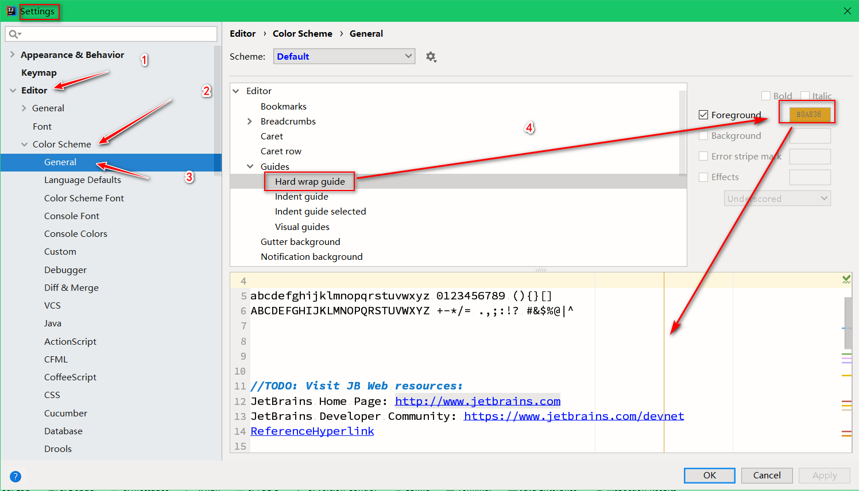Viewport: 859px width, 491px height.
Task: Enable the Background checkbox
Action: [703, 135]
